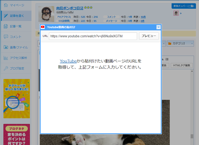Click the arrow next to member avatar
Image resolution: width=199 pixels, height=145 pixels.
point(181,13)
